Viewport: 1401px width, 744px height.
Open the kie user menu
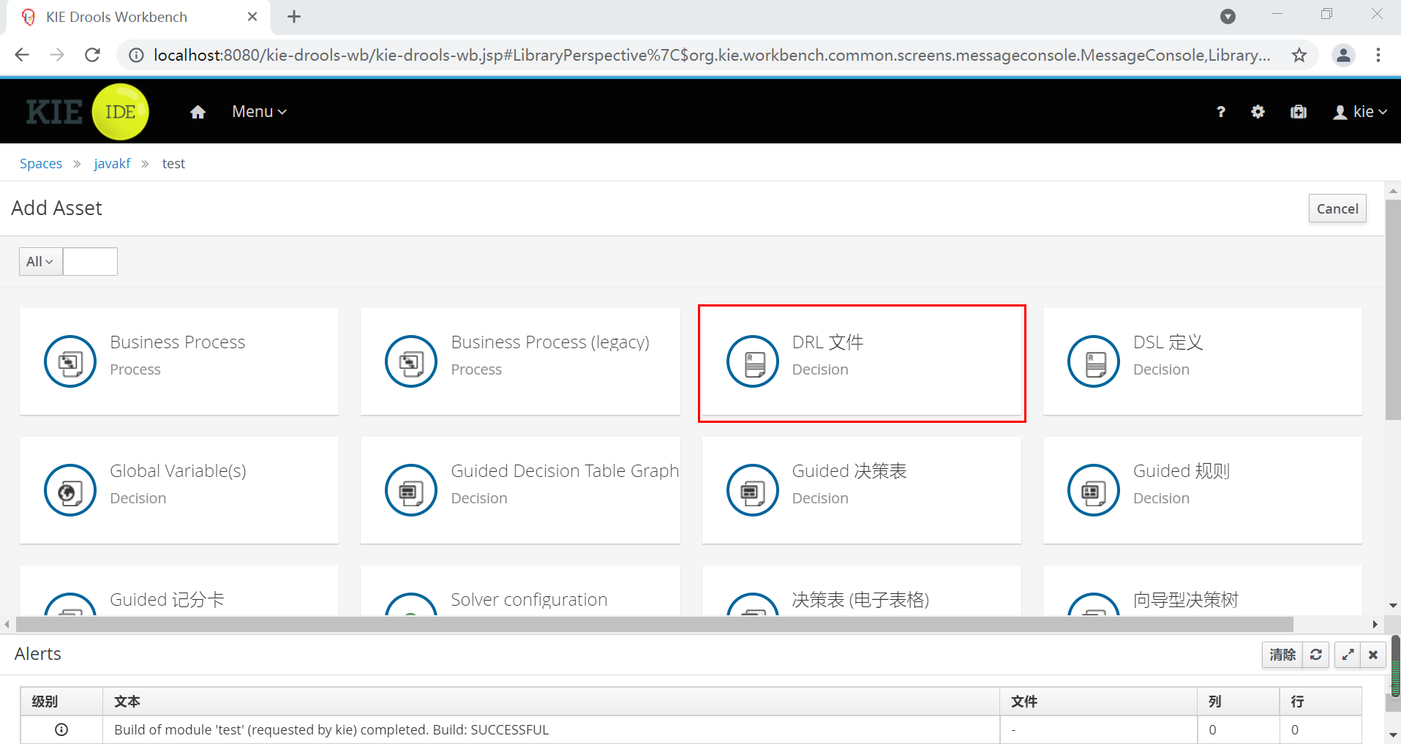[1360, 112]
